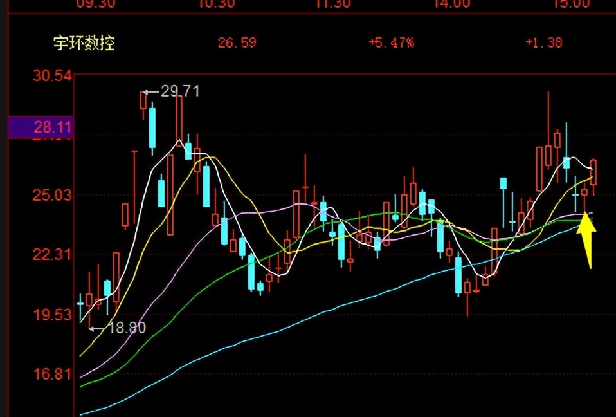Click the 11:30 time axis label
This screenshot has width=616, height=417.
tap(332, 4)
